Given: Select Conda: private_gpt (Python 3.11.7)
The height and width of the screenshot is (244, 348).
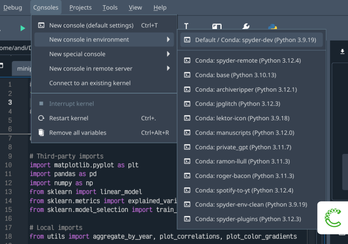Looking at the screenshot, I should point(251,147).
